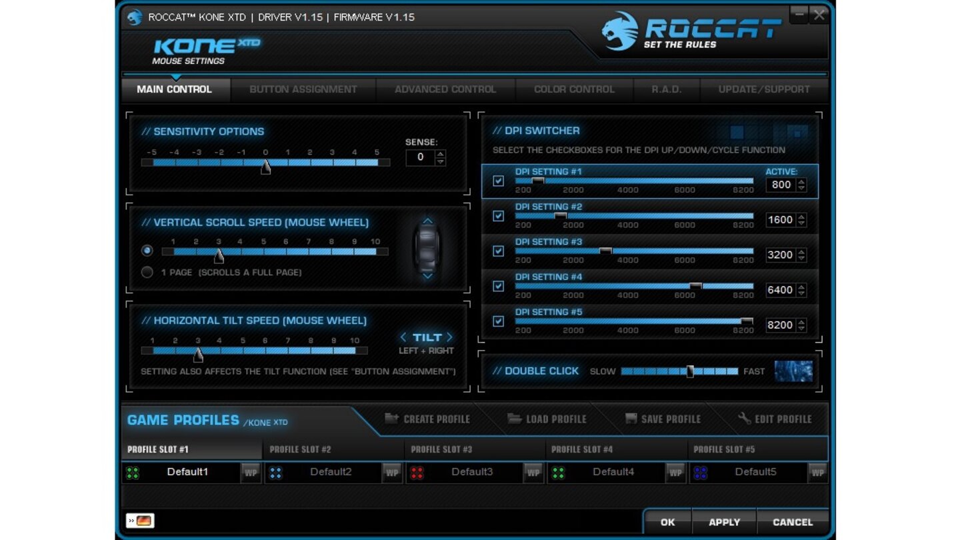The image size is (960, 540).
Task: Click the Default3 profile color dots icon
Action: (417, 473)
